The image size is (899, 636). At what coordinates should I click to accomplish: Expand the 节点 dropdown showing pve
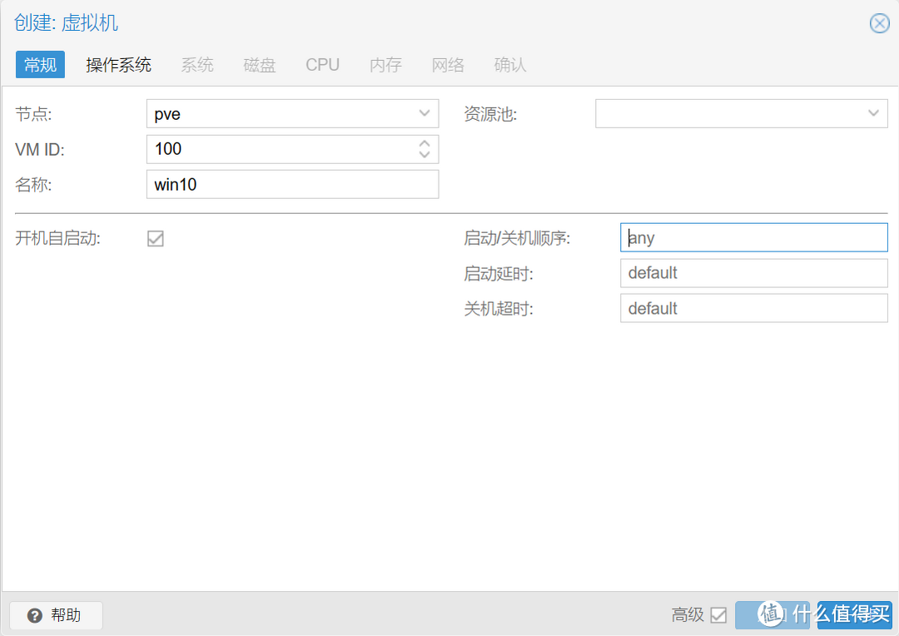coord(425,113)
